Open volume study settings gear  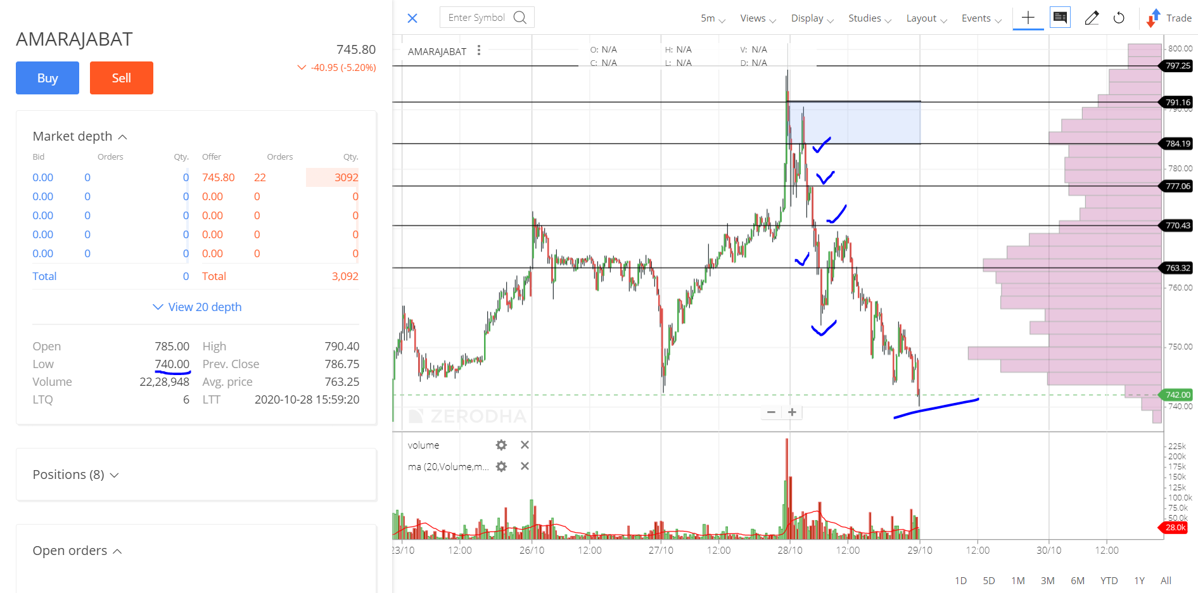[501, 445]
